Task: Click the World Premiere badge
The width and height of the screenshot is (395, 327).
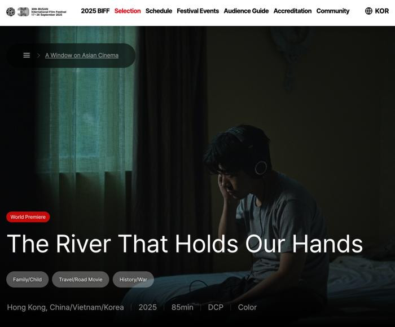Action: pyautogui.click(x=28, y=216)
